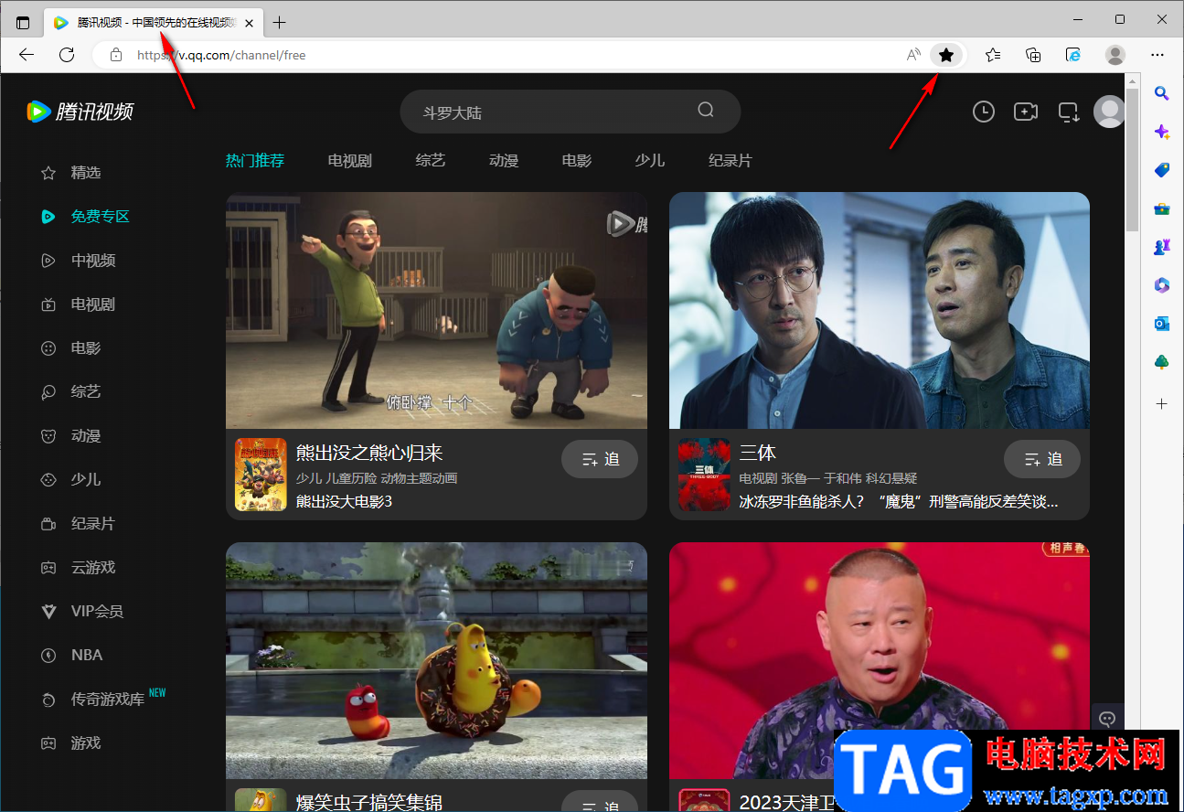This screenshot has height=812, width=1184.
Task: Switch to the top 综艺 tab
Action: coord(431,161)
